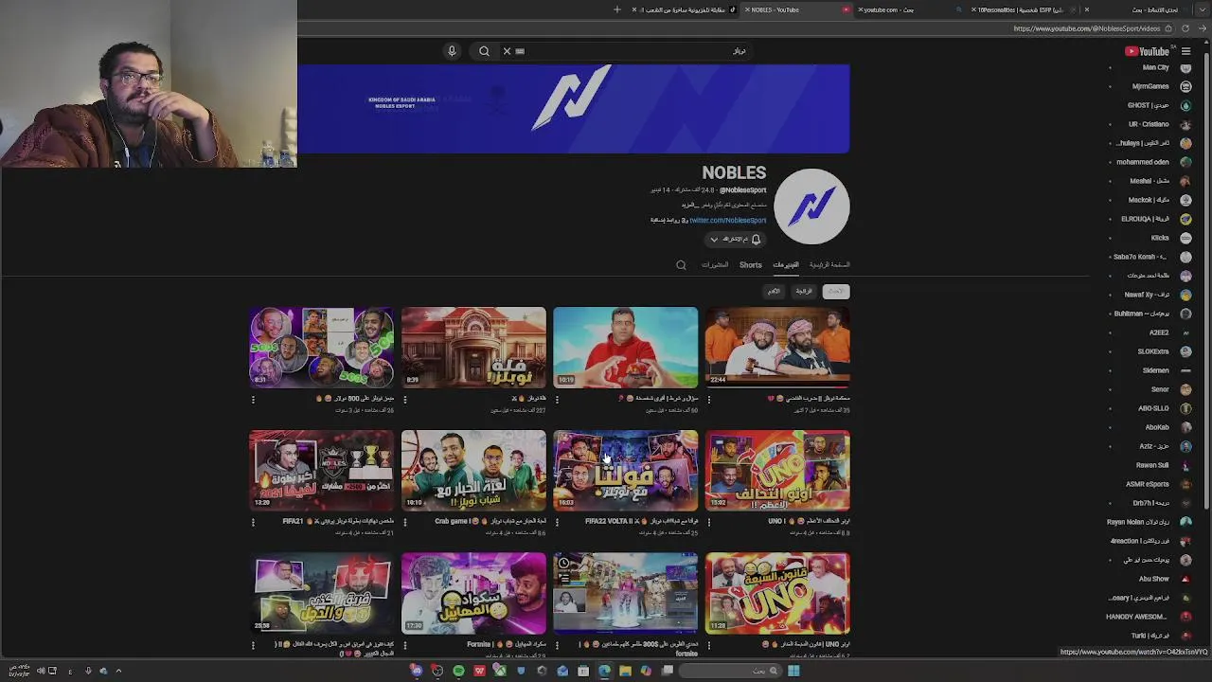The height and width of the screenshot is (682, 1212).
Task: Clear the search box with the X icon
Action: coord(507,51)
